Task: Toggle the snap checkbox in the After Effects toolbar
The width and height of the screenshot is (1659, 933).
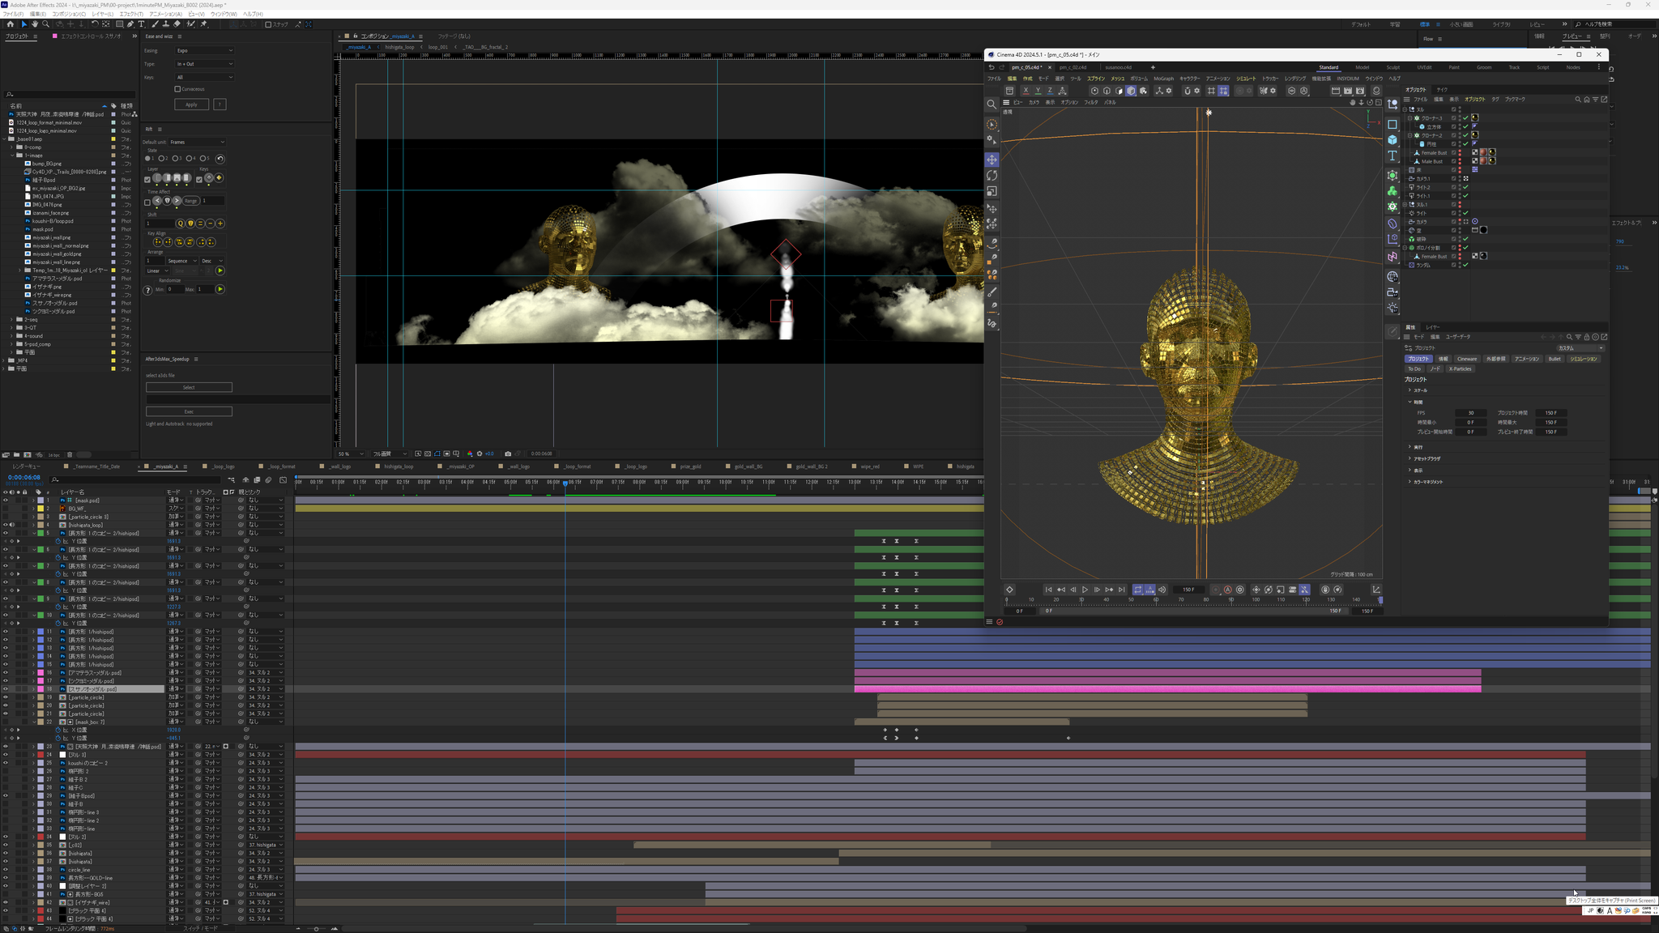Action: [268, 24]
